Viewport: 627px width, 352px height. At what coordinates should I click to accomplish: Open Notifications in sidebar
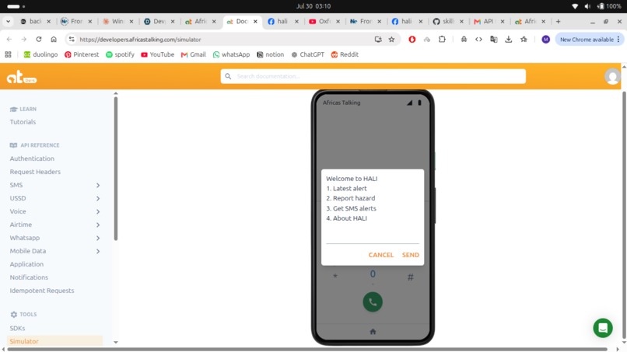coord(29,277)
